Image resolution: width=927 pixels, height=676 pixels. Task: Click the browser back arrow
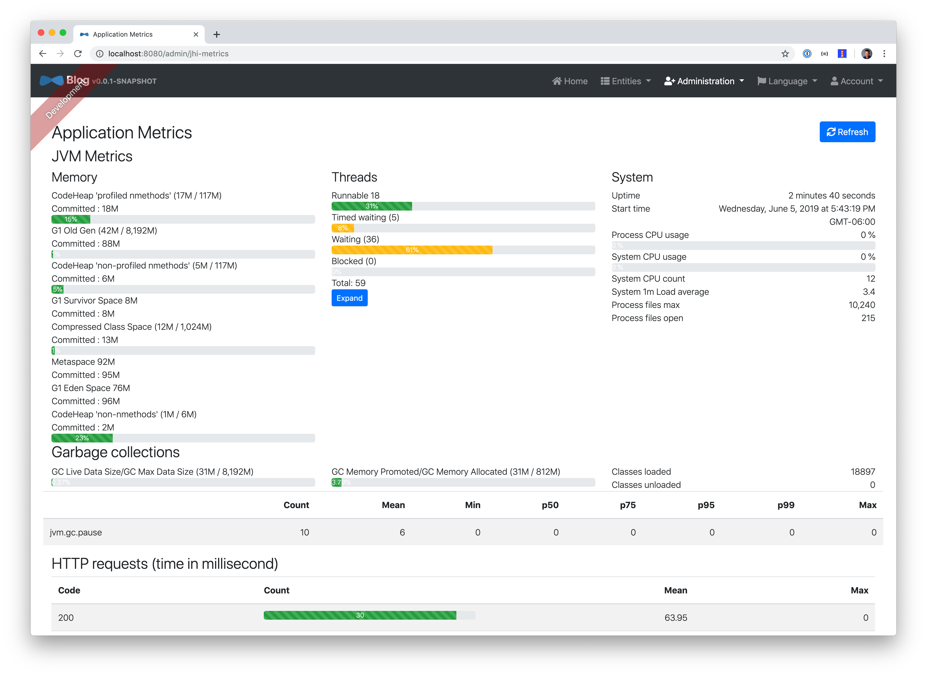click(x=43, y=54)
